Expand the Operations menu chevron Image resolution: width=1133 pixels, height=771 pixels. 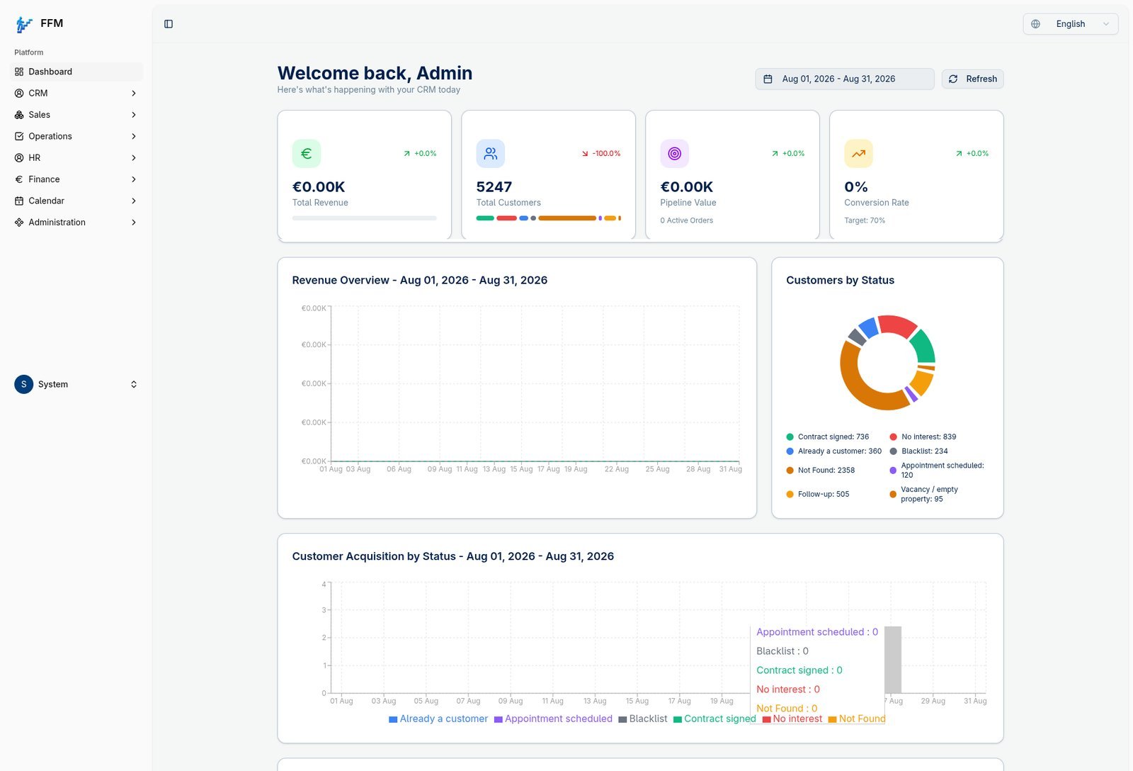(x=134, y=136)
